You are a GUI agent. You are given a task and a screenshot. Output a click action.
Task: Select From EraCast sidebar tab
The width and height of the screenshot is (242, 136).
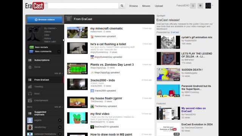pos(45,80)
